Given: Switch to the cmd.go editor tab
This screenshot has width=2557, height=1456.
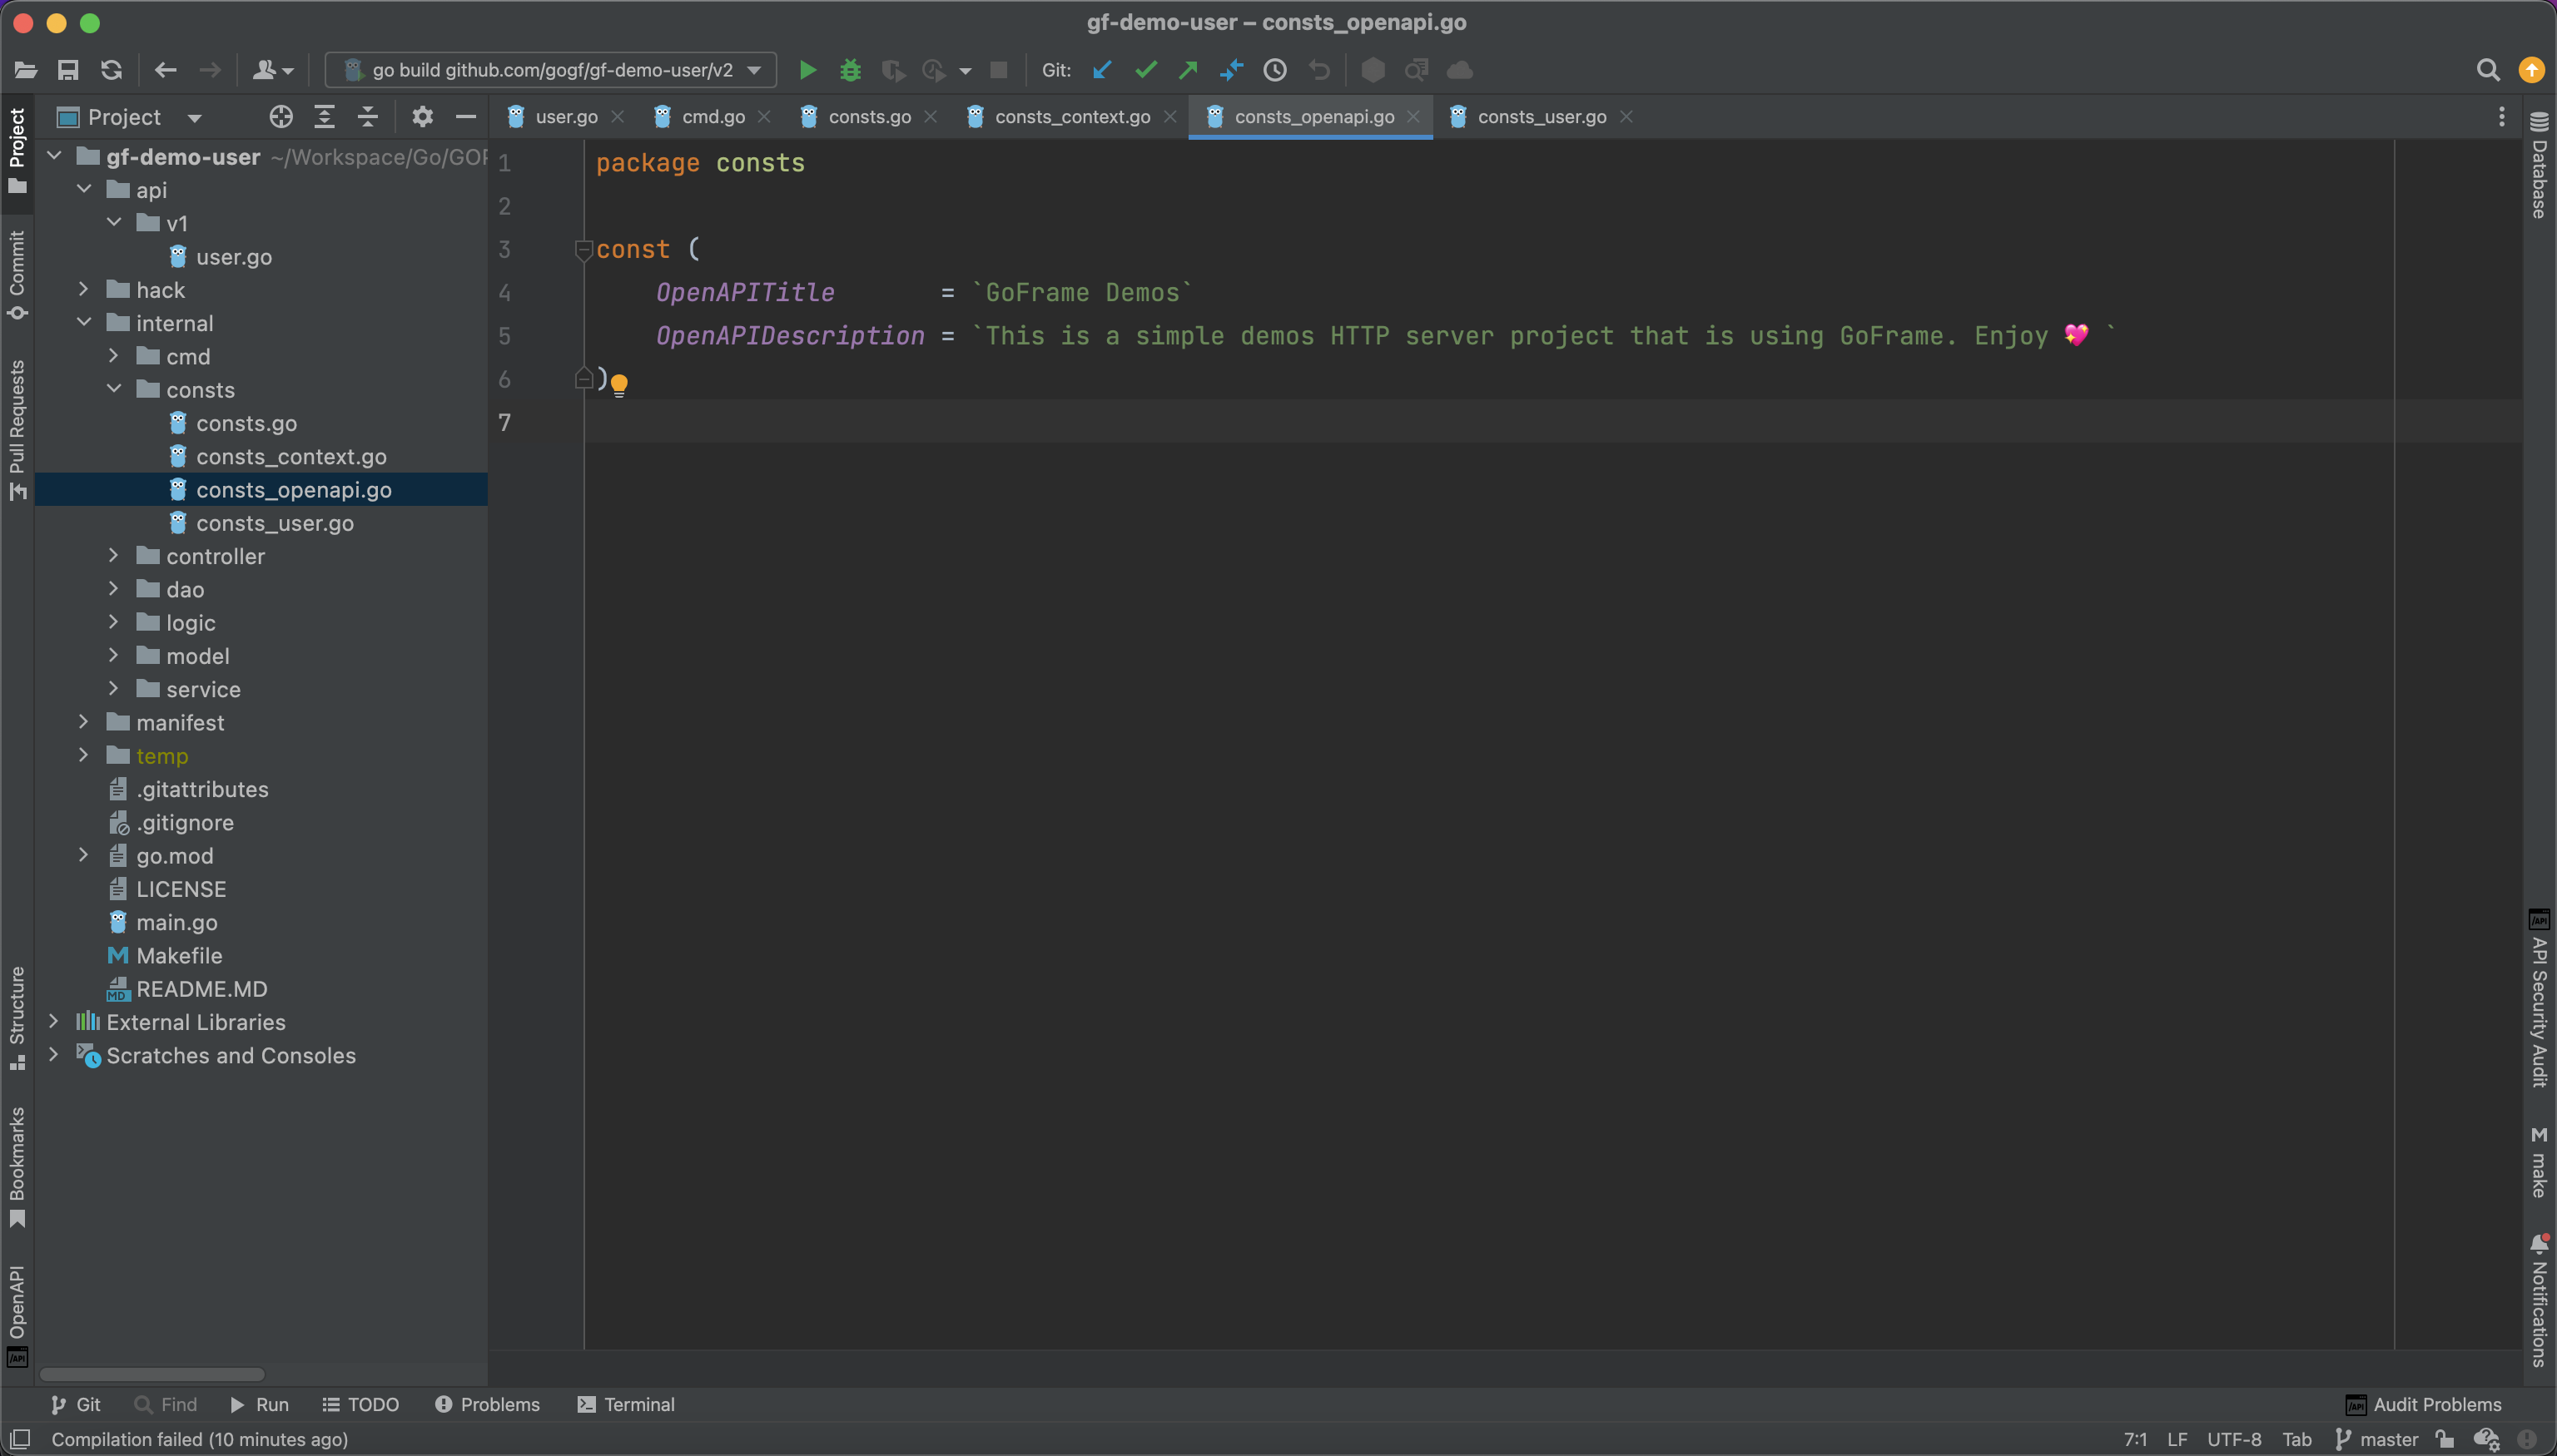Looking at the screenshot, I should [712, 117].
